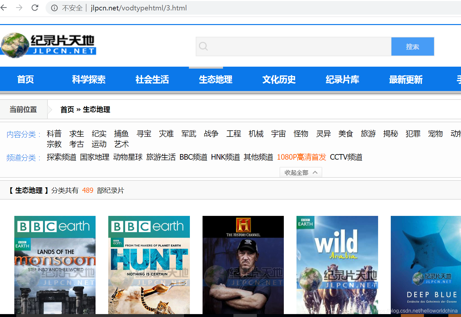The image size is (461, 317).
Task: Open the 生态地理 navigation tab
Action: tap(216, 79)
